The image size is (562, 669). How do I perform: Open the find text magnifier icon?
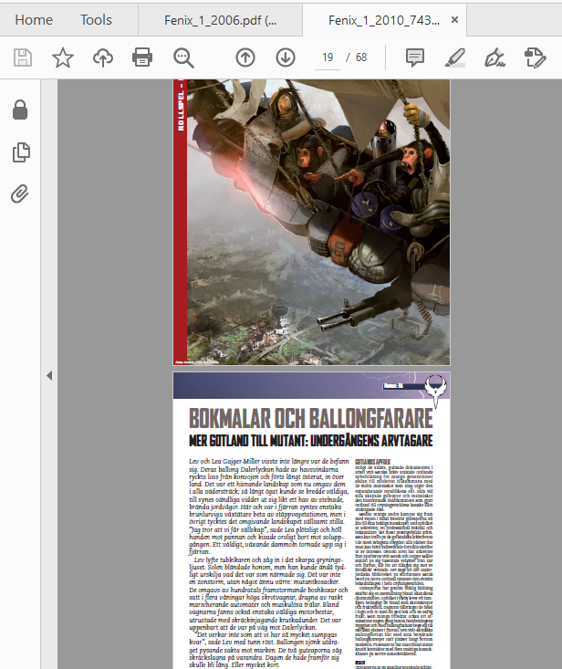(x=183, y=57)
